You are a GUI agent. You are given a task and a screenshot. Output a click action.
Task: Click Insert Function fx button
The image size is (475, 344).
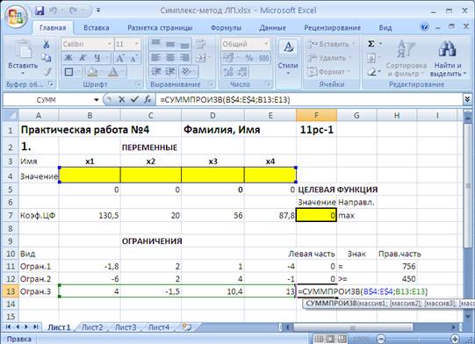pos(148,99)
